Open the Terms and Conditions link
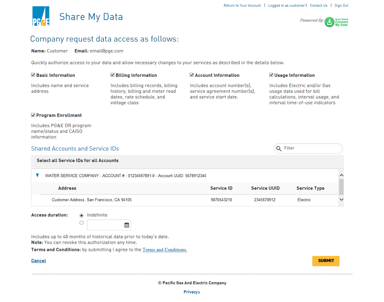384x302 pixels. click(x=165, y=250)
